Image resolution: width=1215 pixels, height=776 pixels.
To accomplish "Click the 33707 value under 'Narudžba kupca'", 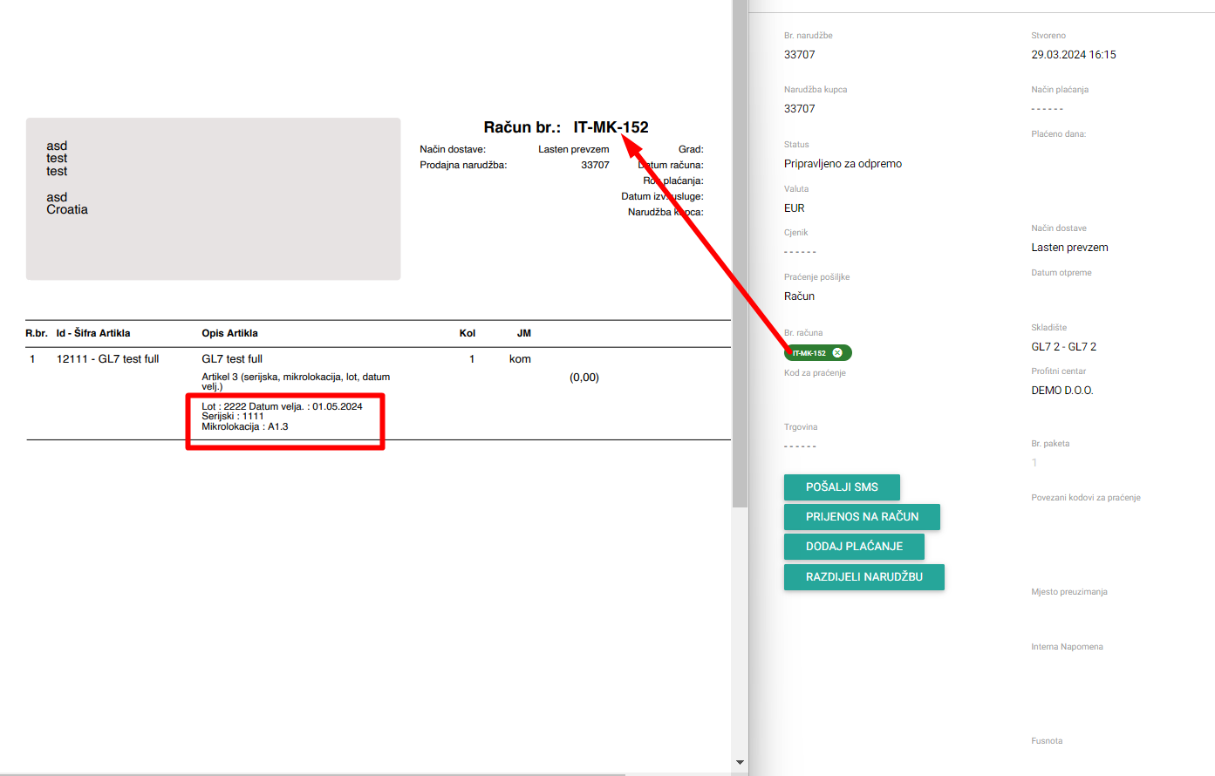I will point(799,109).
